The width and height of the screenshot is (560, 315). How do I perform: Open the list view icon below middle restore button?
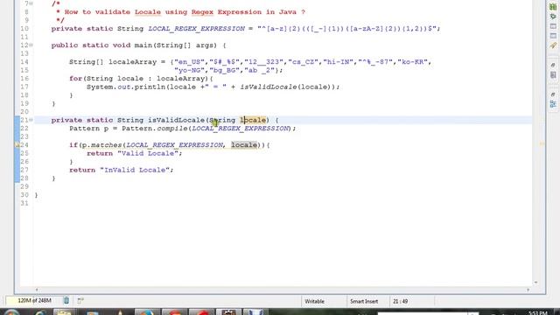[x=553, y=75]
